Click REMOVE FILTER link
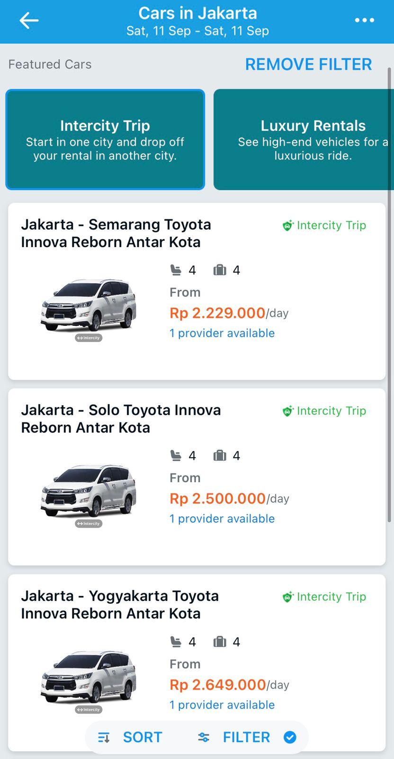The image size is (394, 759). tap(308, 65)
